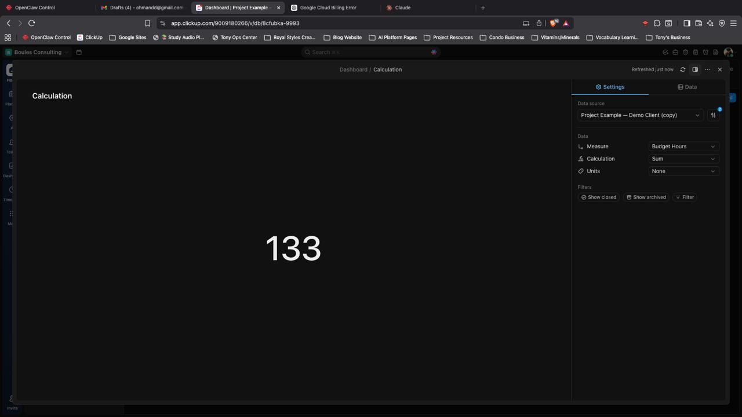The height and width of the screenshot is (417, 742).
Task: Open the browser extensions puzzle icon
Action: 657,23
